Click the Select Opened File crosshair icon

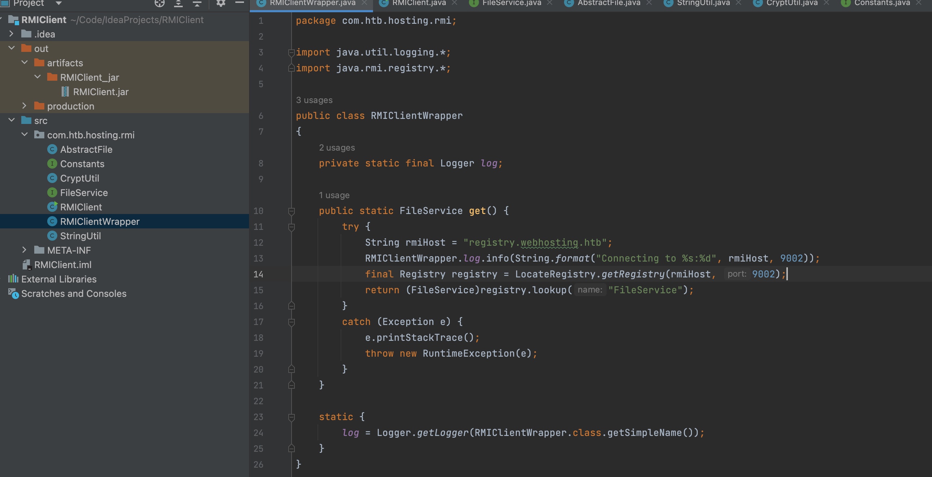click(160, 3)
